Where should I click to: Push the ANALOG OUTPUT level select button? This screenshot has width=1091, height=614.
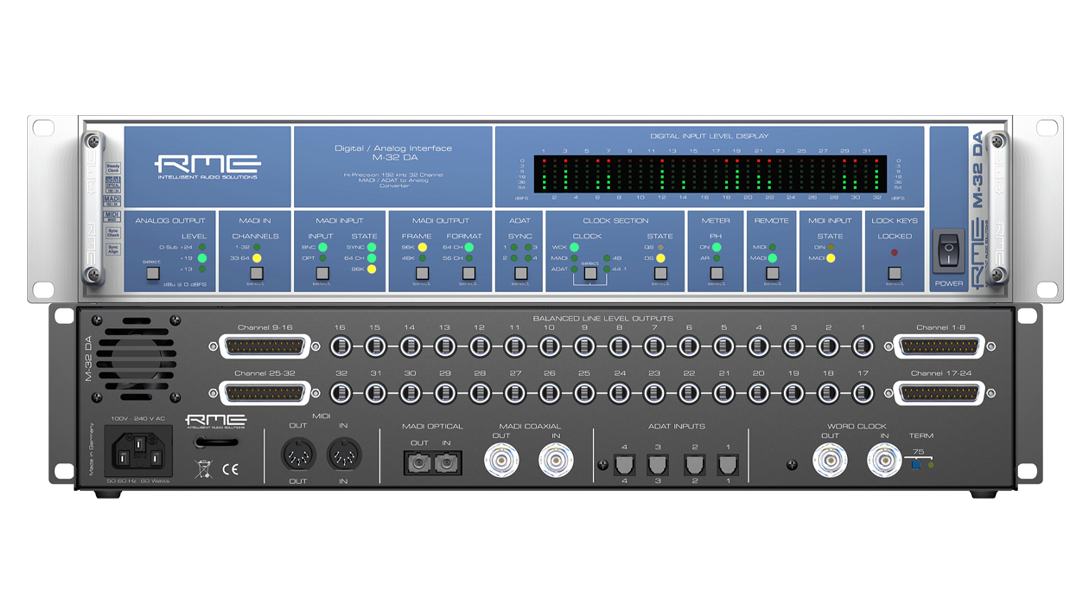153,273
